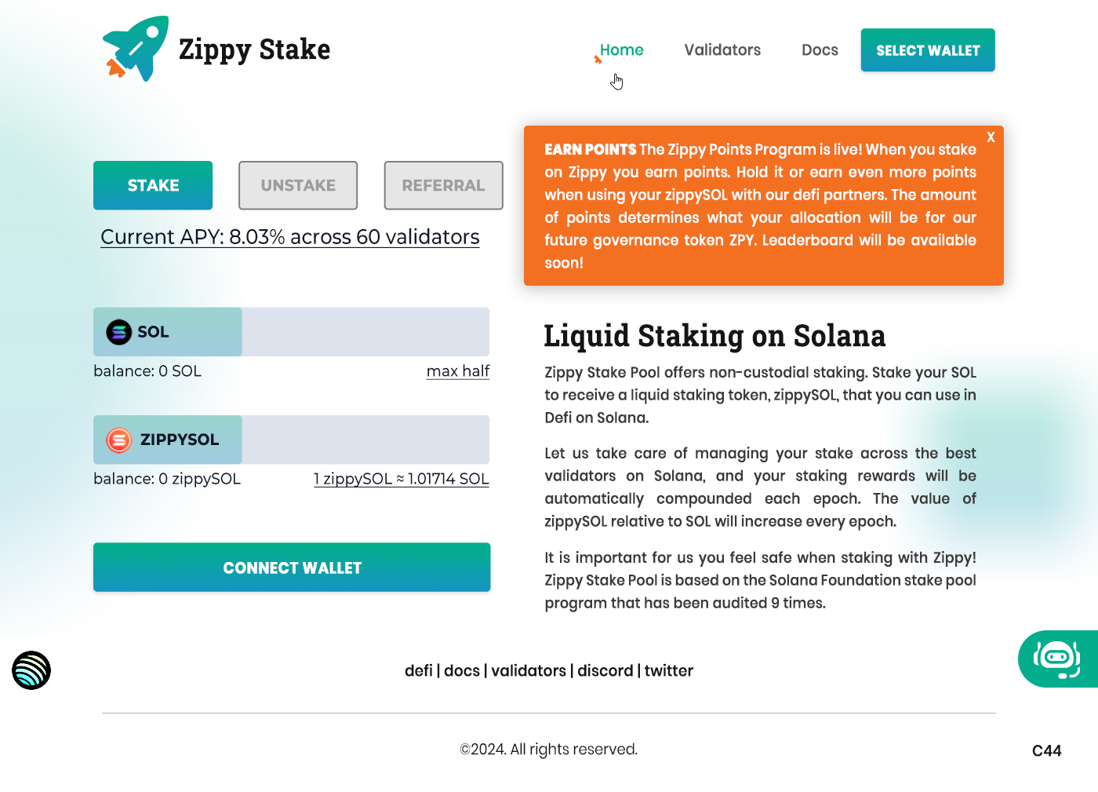Image resolution: width=1098 pixels, height=792 pixels.
Task: Switch to the Unstake tab
Action: tap(298, 185)
